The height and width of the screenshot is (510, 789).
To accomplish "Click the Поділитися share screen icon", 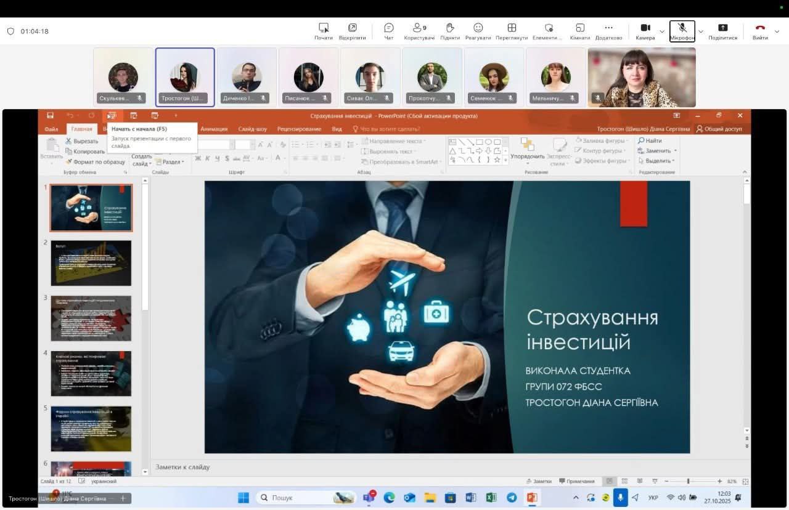I will (x=722, y=31).
